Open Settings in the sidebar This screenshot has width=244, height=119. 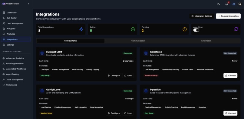pos(16,45)
